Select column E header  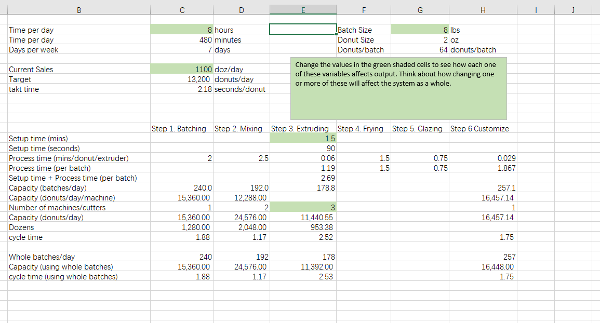pyautogui.click(x=303, y=9)
